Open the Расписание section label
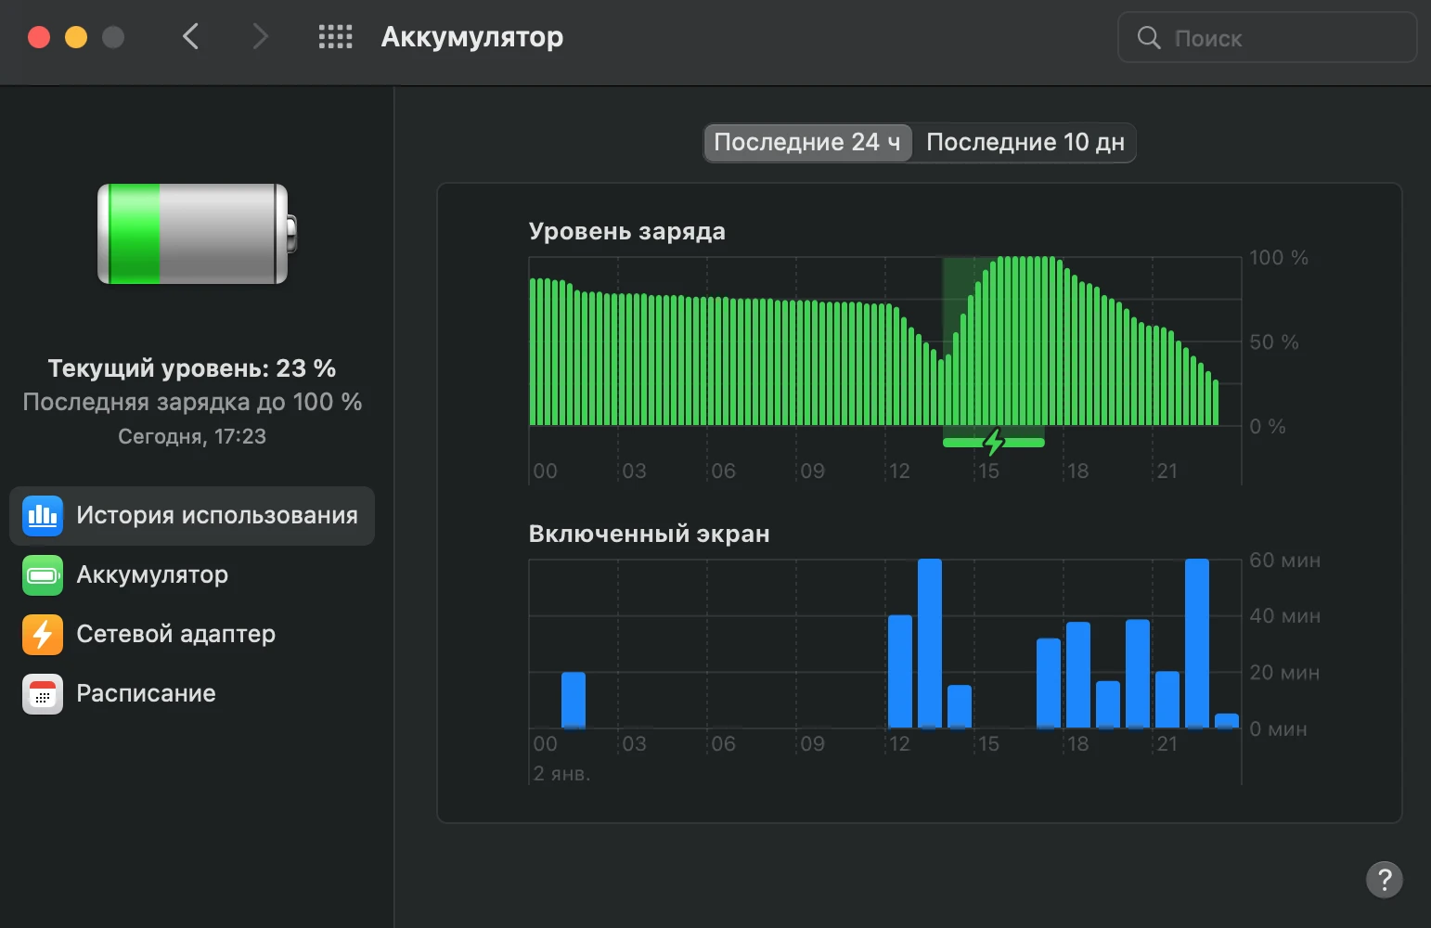Image resolution: width=1431 pixels, height=928 pixels. pyautogui.click(x=146, y=694)
